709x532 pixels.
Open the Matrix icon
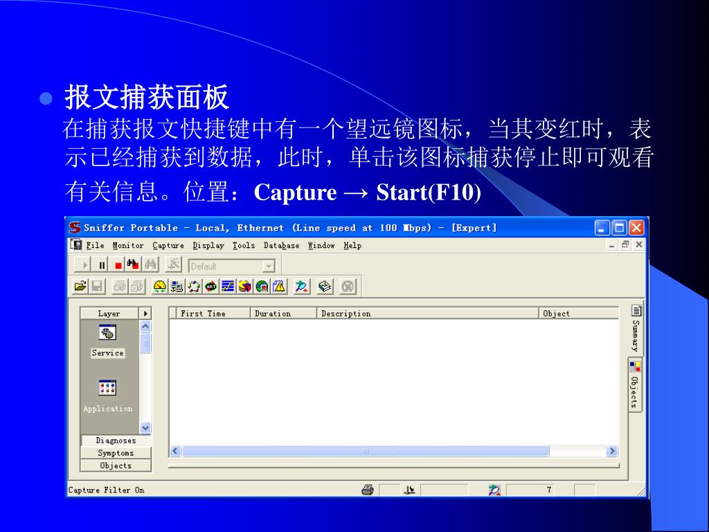coord(194,286)
